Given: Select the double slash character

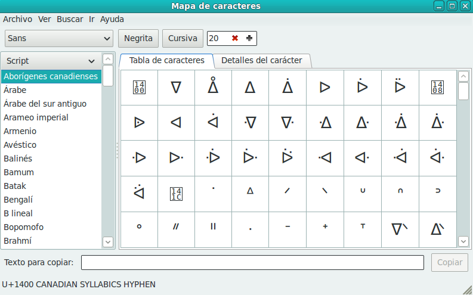Looking at the screenshot, I should click(176, 229).
